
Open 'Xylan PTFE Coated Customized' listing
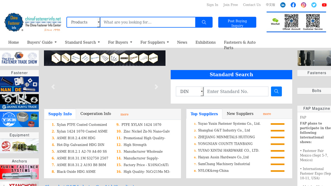82,125
